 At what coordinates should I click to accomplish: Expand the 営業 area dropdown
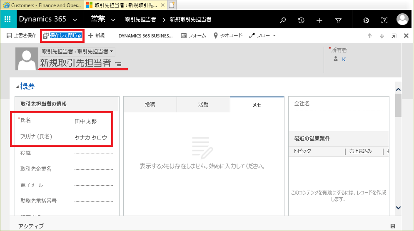tap(113, 20)
